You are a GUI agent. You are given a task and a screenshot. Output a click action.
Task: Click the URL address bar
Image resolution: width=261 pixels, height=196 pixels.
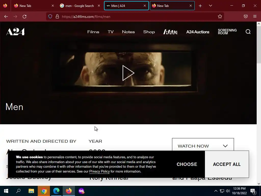click(135, 17)
